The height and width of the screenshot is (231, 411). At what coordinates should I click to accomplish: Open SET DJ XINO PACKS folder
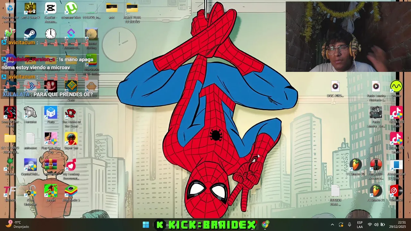tap(10, 139)
